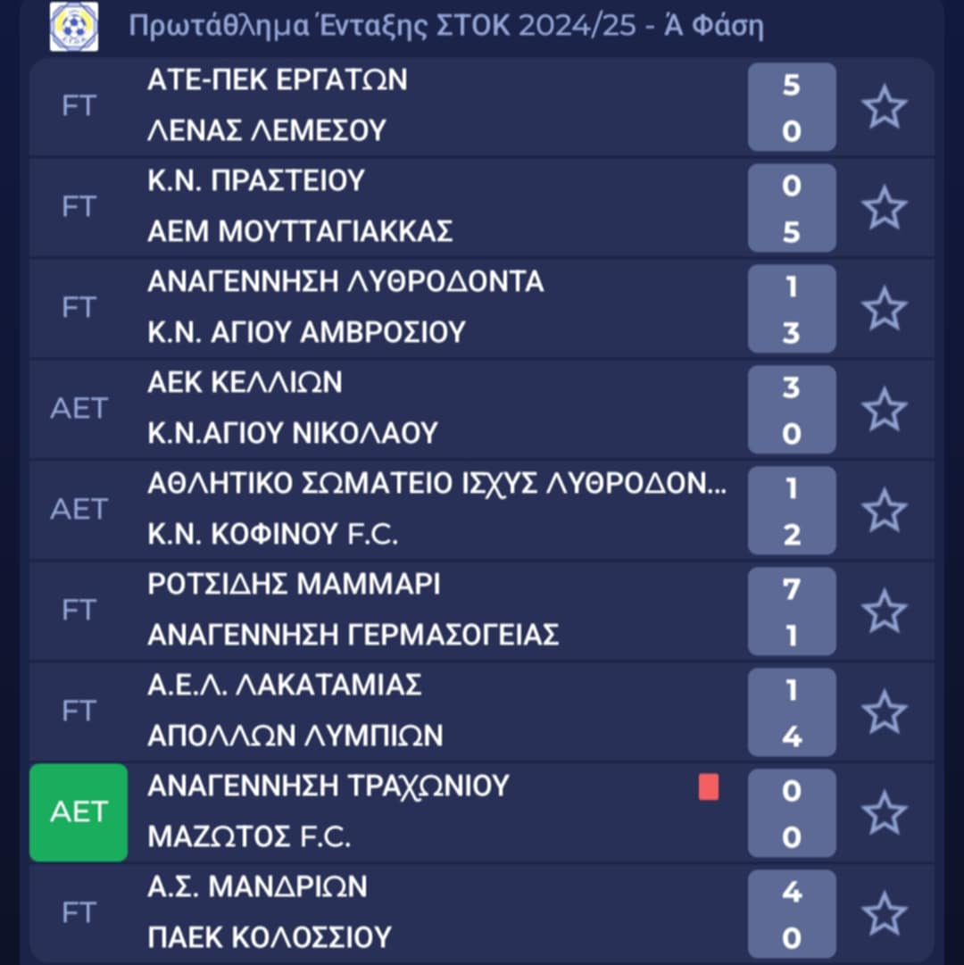Favorite the ΑΤΕ-ΠΕΚ ΕΡΓΑΤΩΝ match star
Image resolution: width=964 pixels, height=965 pixels.
(x=884, y=107)
